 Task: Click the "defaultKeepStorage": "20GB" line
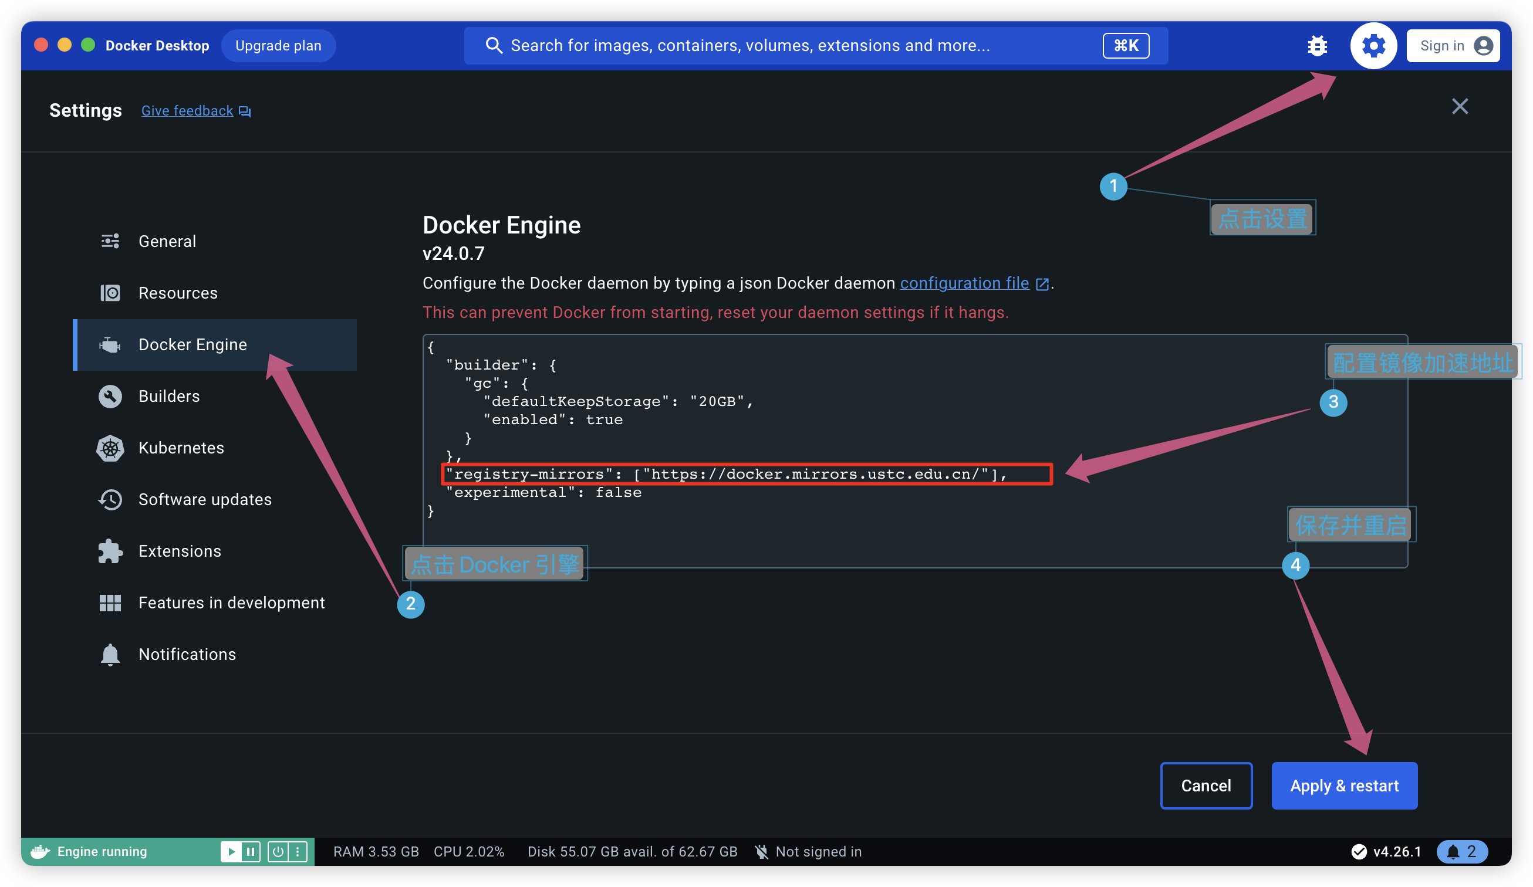[618, 401]
